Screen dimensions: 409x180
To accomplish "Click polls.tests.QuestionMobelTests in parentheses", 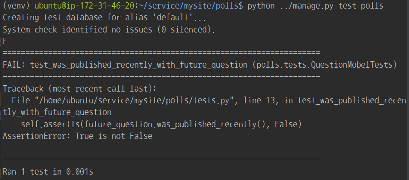I will pos(325,65).
